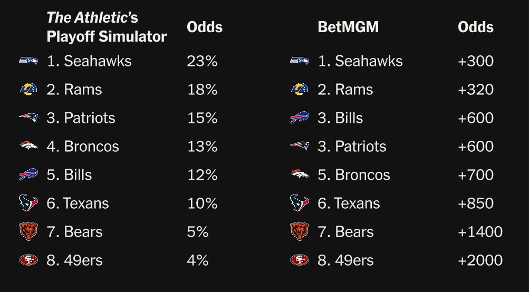Click "6. Texans" name in BetMGM list

pos(349,203)
